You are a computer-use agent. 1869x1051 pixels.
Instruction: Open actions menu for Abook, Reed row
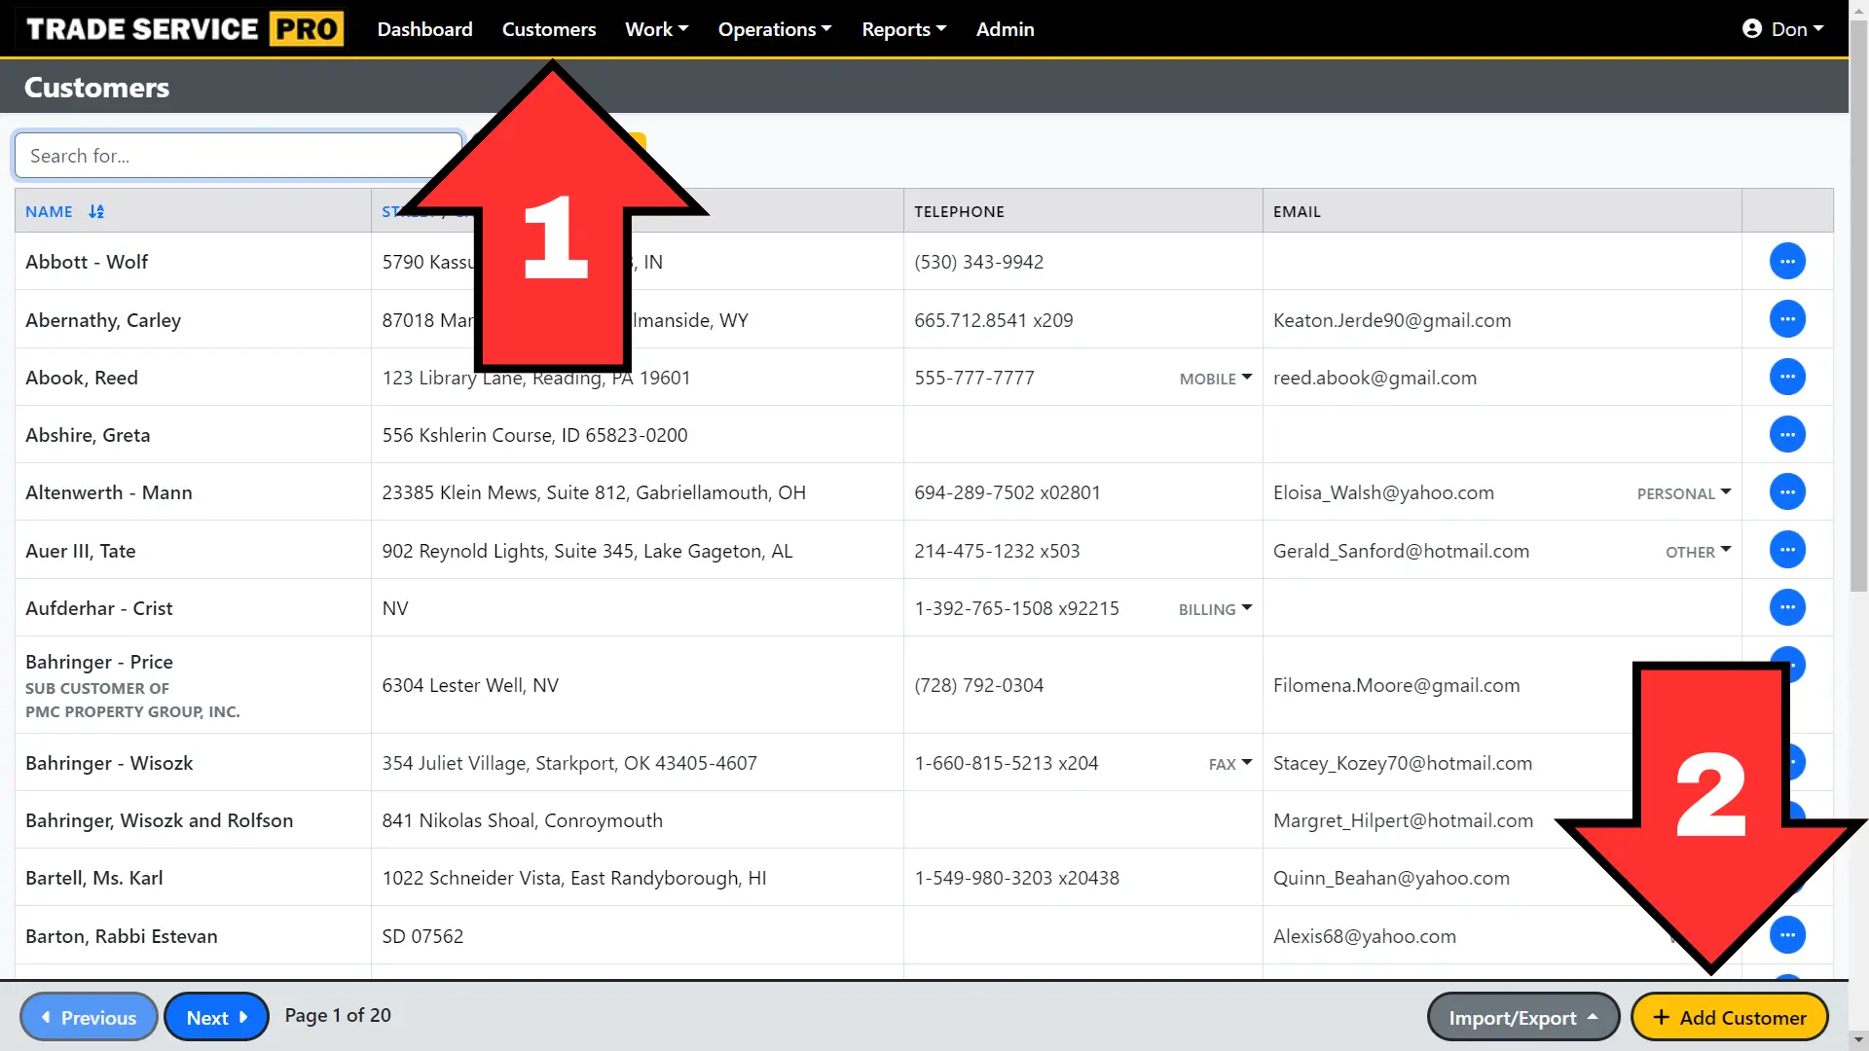[1787, 377]
